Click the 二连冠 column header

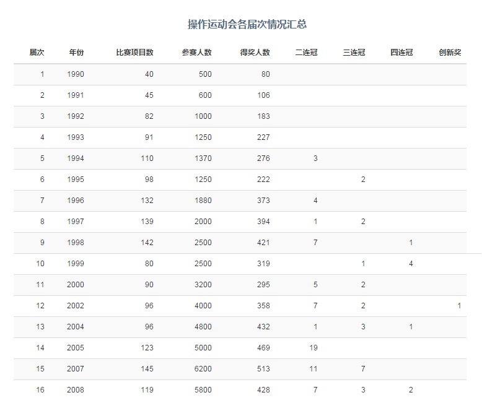306,53
